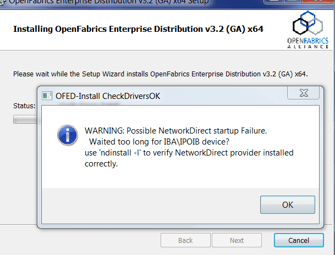Click the grayed-out Back button

point(185,240)
